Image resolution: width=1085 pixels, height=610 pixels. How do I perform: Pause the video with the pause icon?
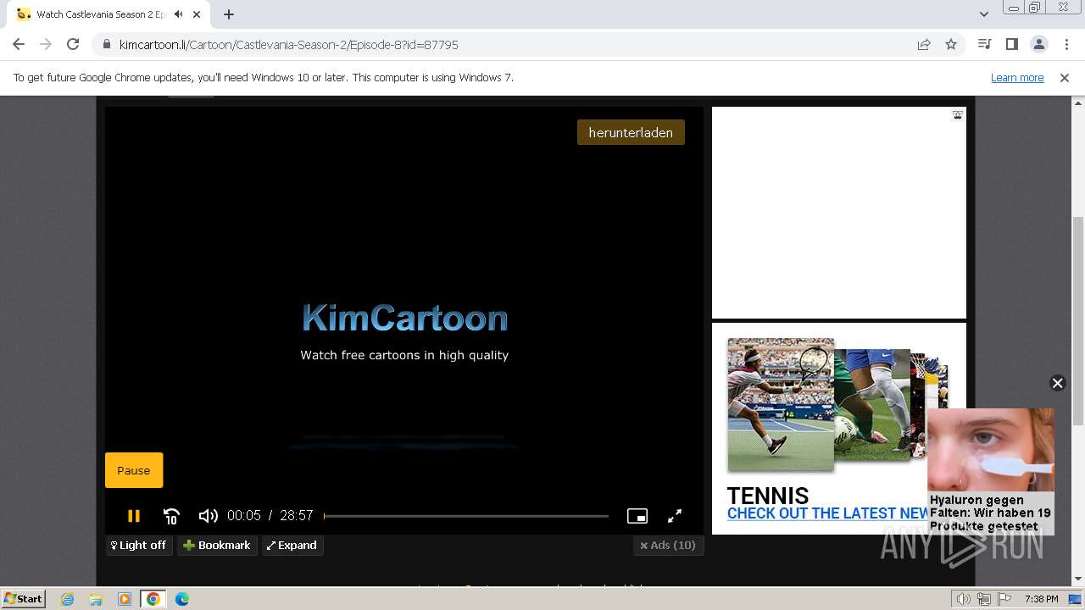tap(133, 515)
